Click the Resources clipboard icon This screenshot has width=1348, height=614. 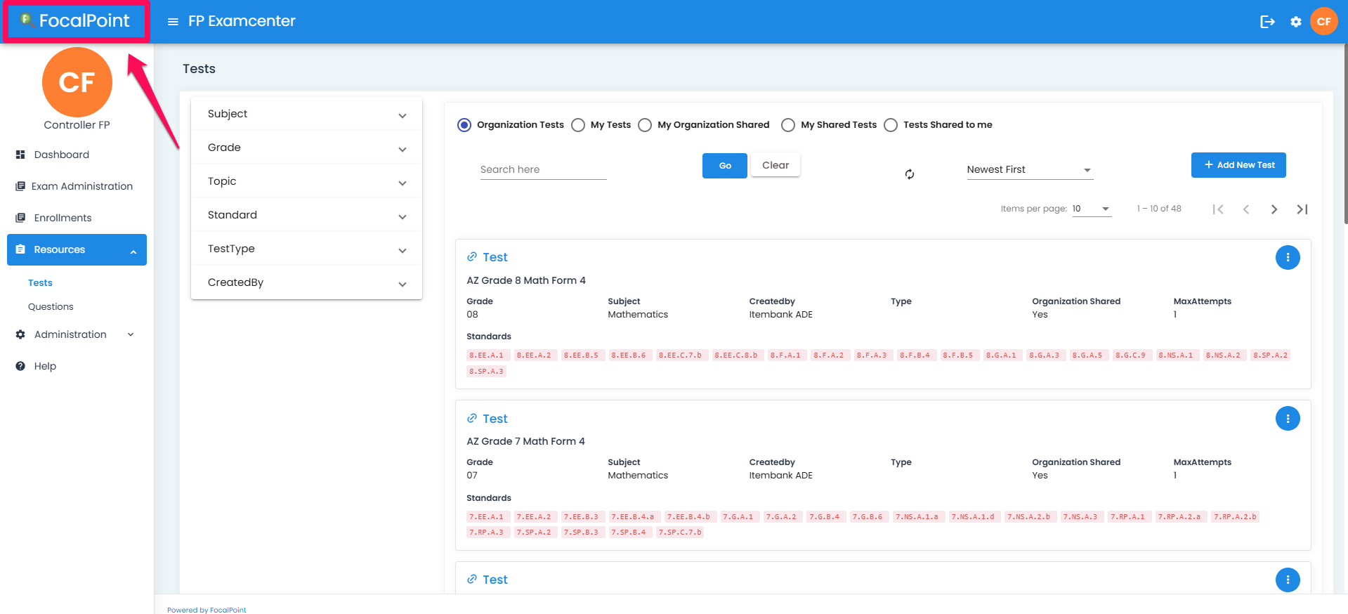click(20, 249)
